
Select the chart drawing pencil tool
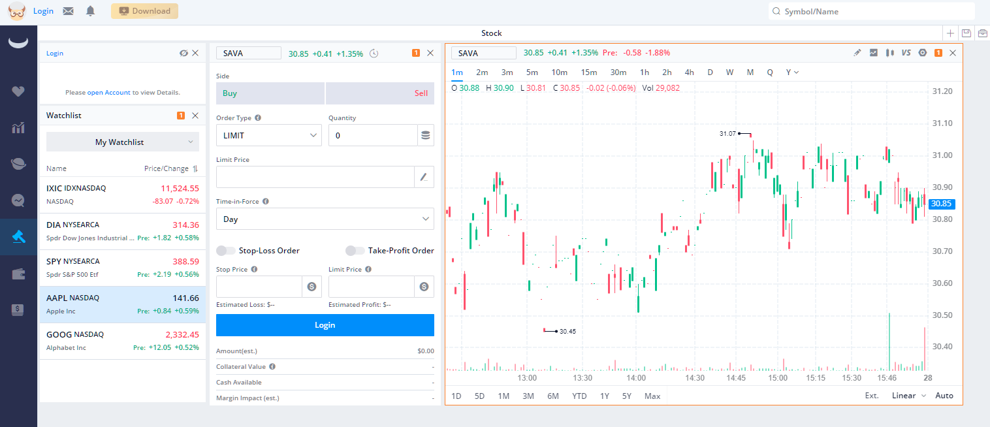[857, 53]
